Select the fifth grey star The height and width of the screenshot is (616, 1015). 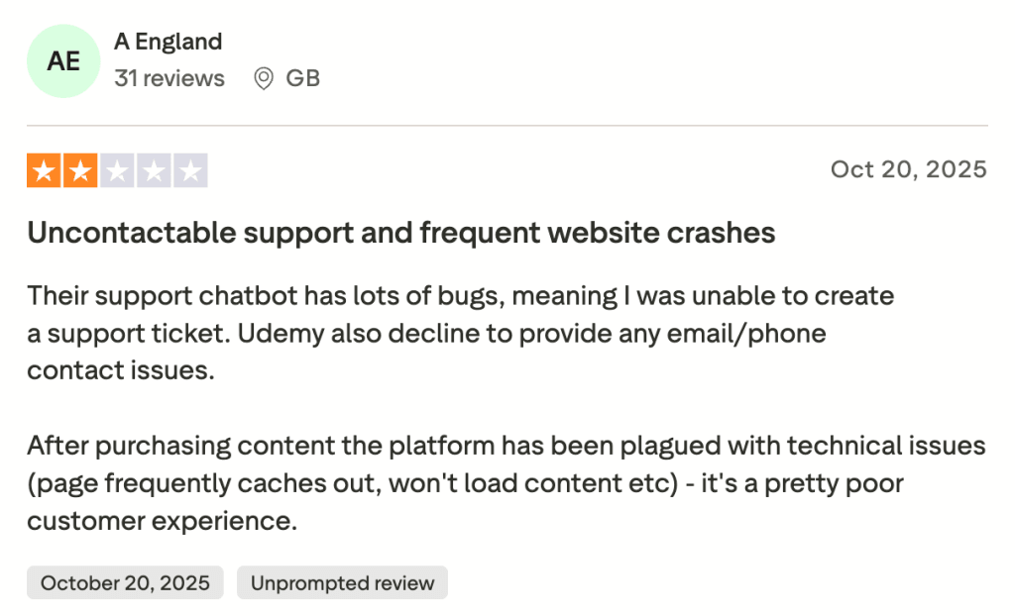point(190,170)
